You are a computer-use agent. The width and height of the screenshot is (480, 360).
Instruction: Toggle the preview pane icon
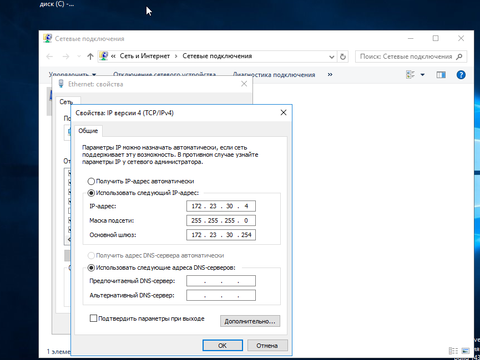click(x=441, y=75)
